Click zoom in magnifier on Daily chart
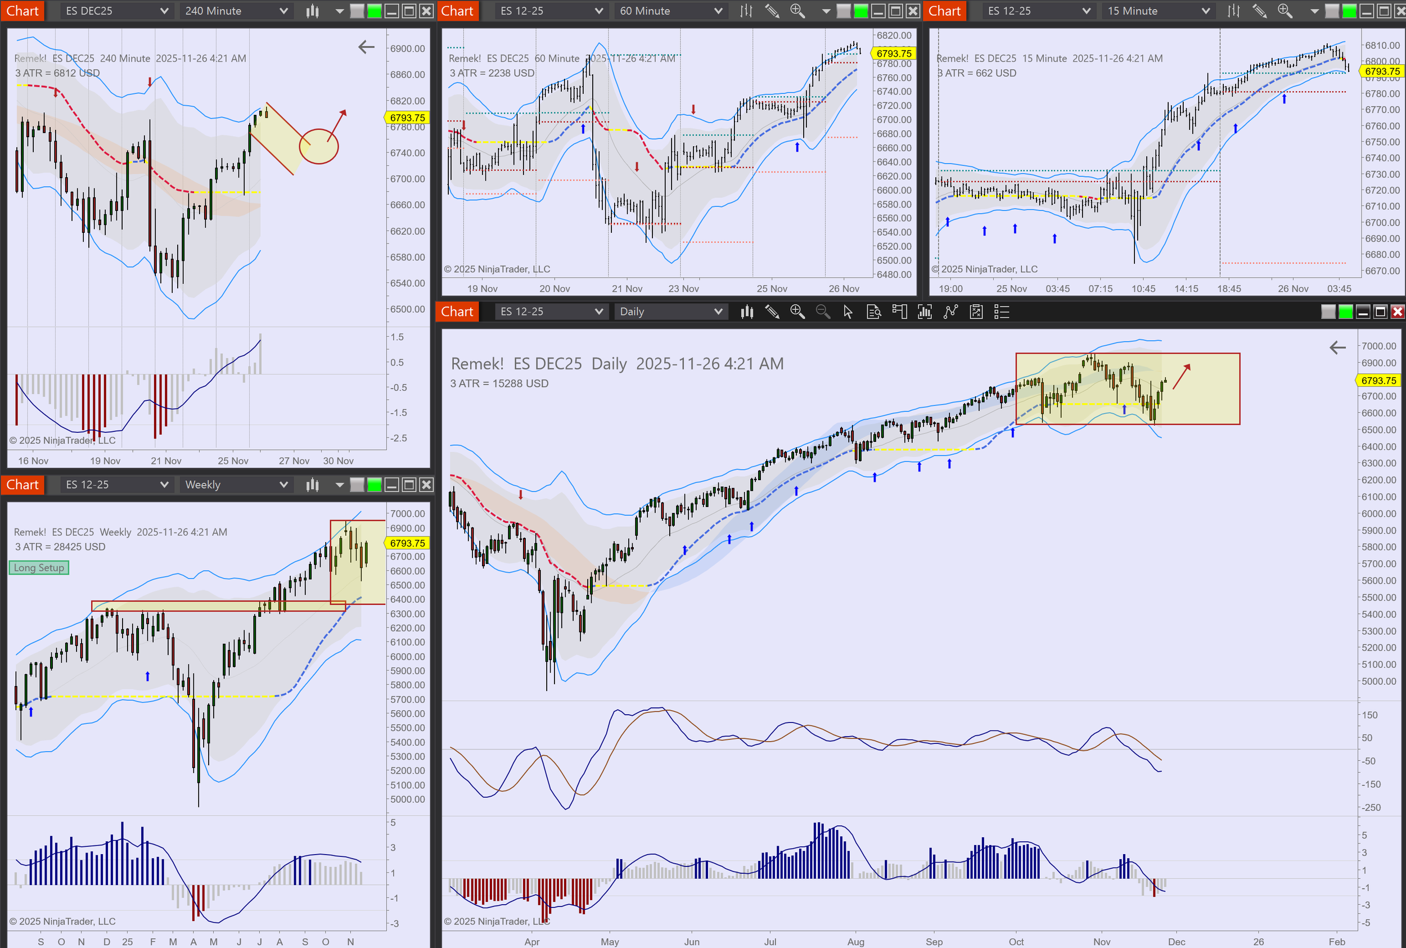 [x=797, y=312]
